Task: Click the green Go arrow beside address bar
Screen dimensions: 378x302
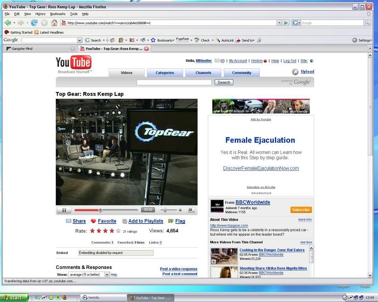Action: [286, 23]
